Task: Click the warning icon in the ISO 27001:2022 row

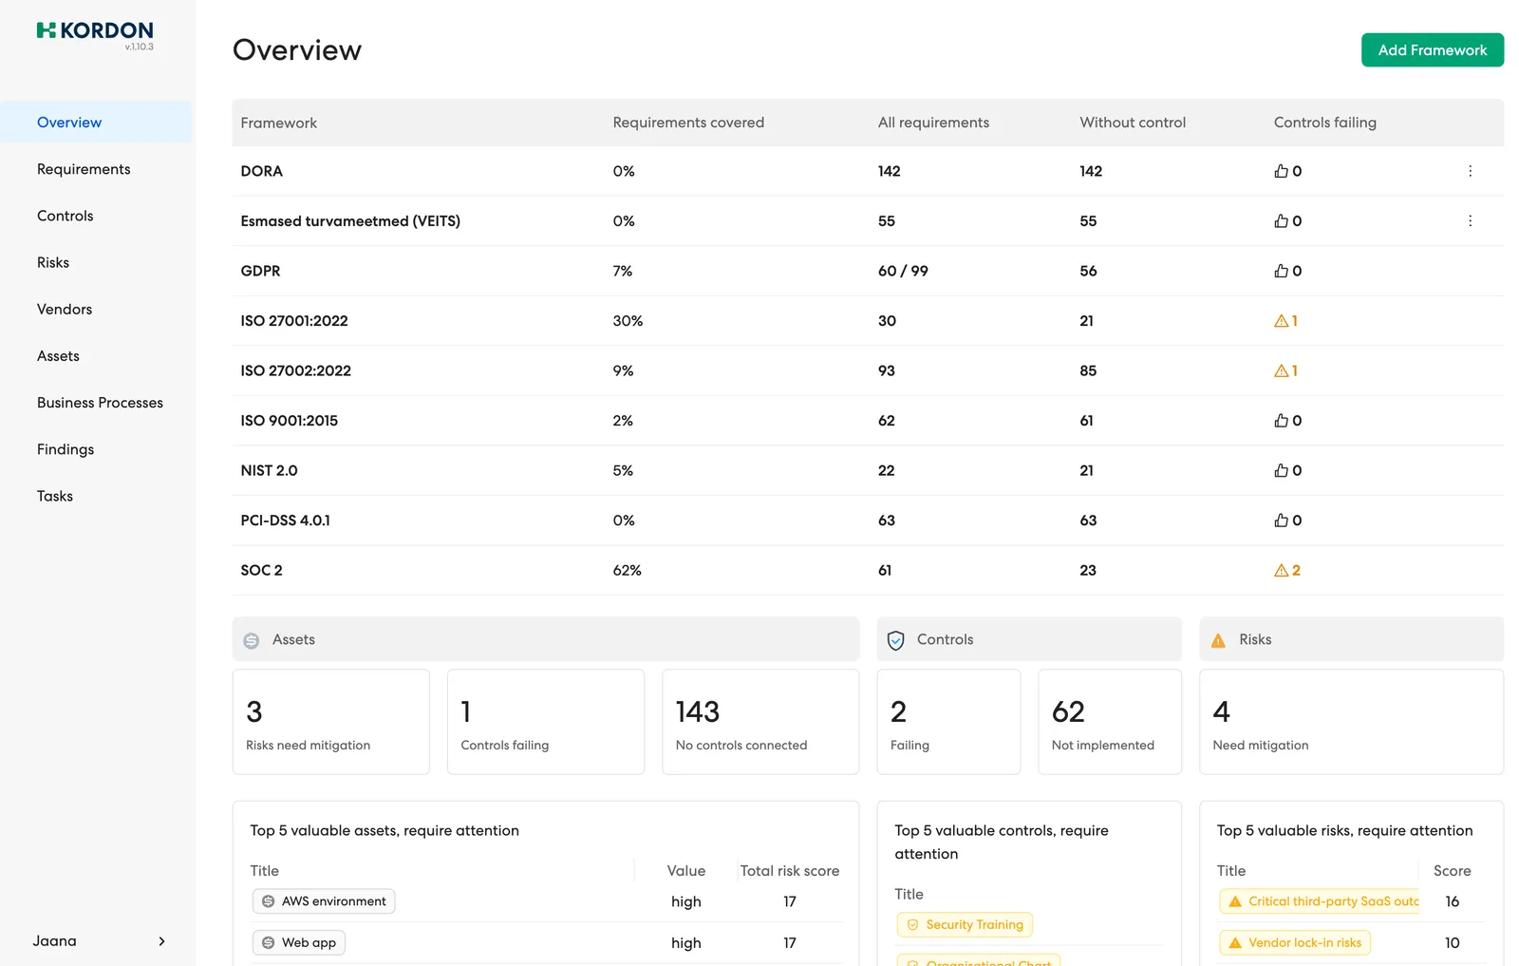Action: tap(1281, 321)
